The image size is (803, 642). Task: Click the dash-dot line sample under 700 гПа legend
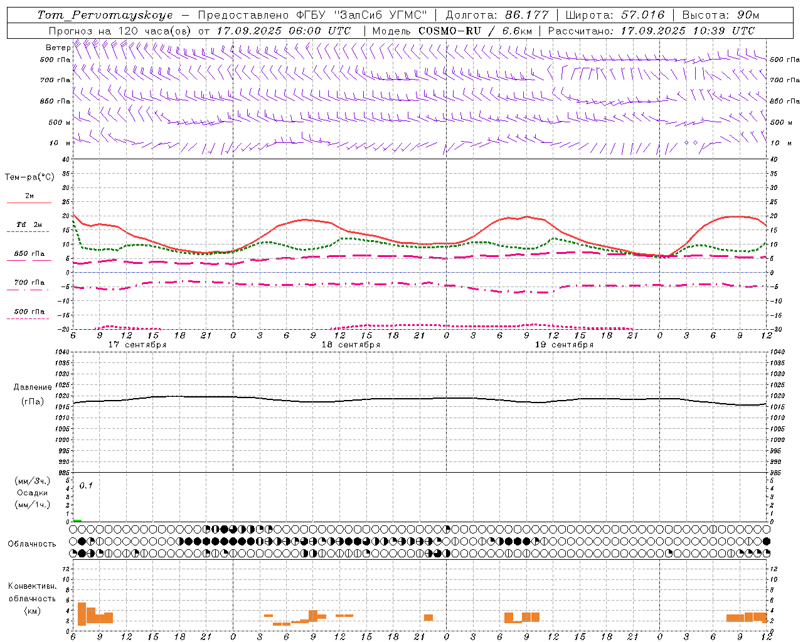28,290
